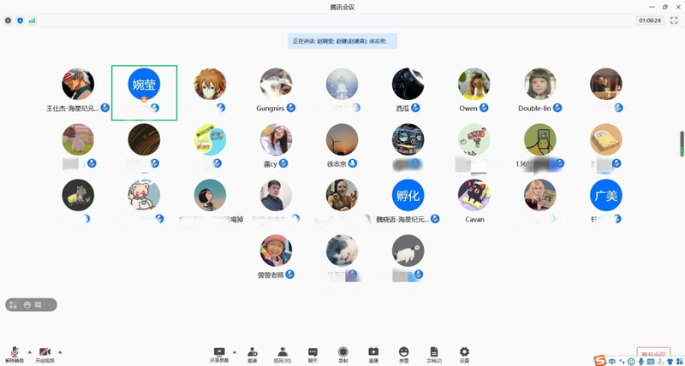The height and width of the screenshot is (366, 685).
Task: Open the emoji reactions (表情) menu
Action: (403, 353)
